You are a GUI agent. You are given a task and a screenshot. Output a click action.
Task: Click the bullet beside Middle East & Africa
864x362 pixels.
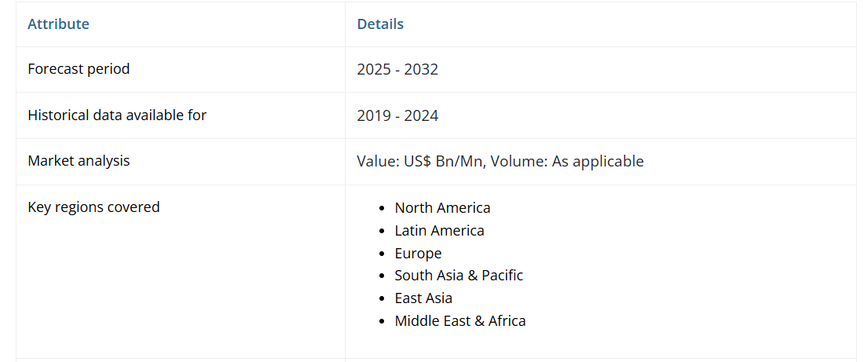[382, 322]
